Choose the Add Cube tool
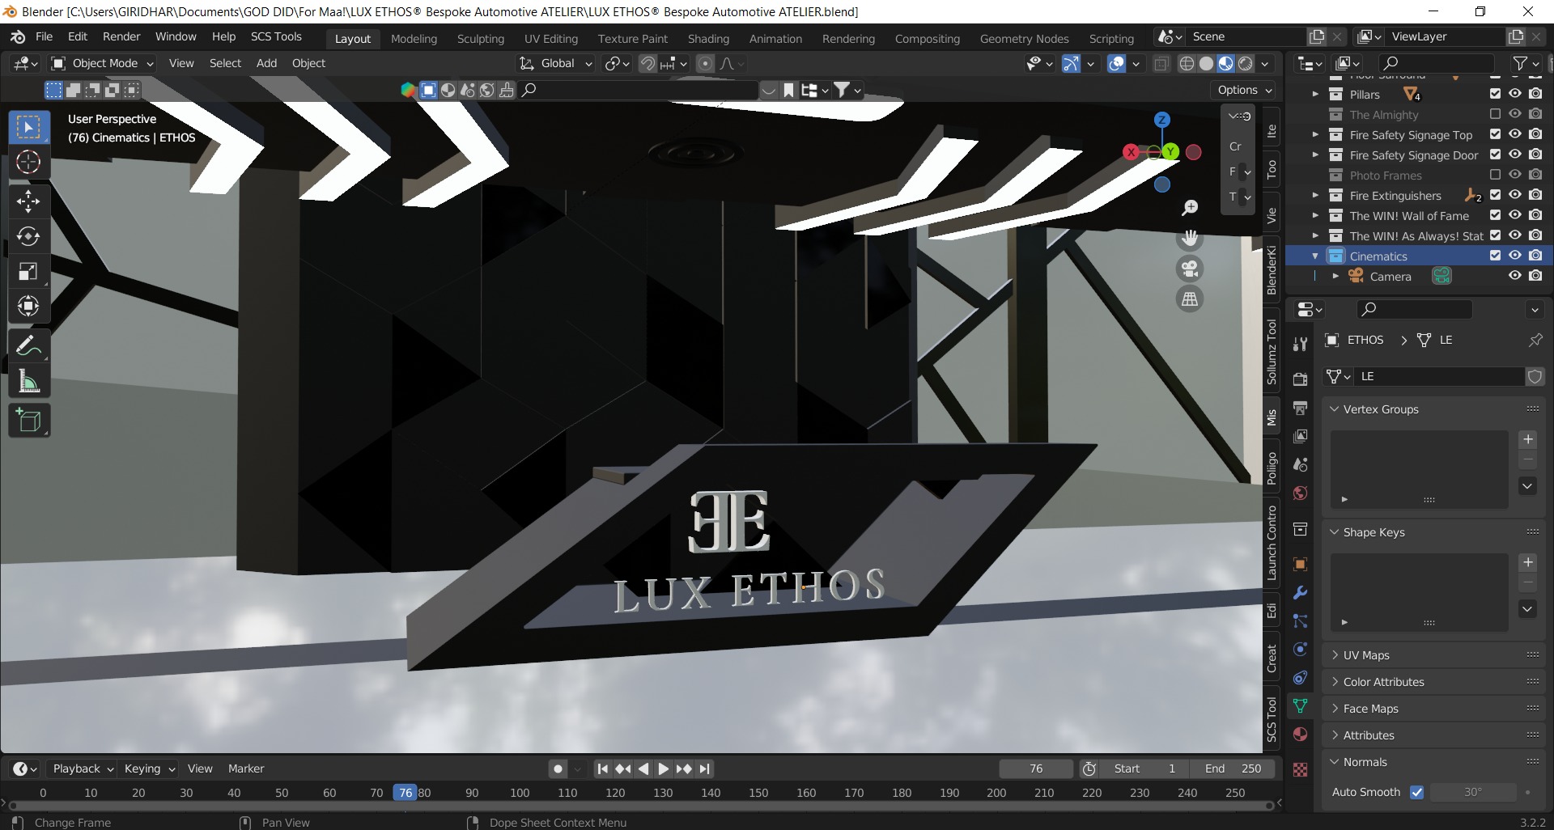The image size is (1554, 830). 29,421
